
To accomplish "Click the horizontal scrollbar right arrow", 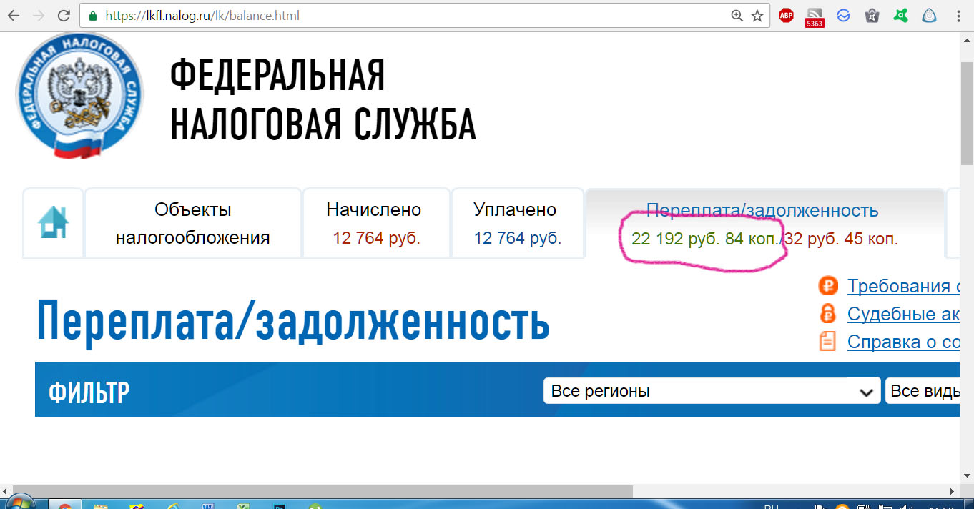I will tap(953, 490).
